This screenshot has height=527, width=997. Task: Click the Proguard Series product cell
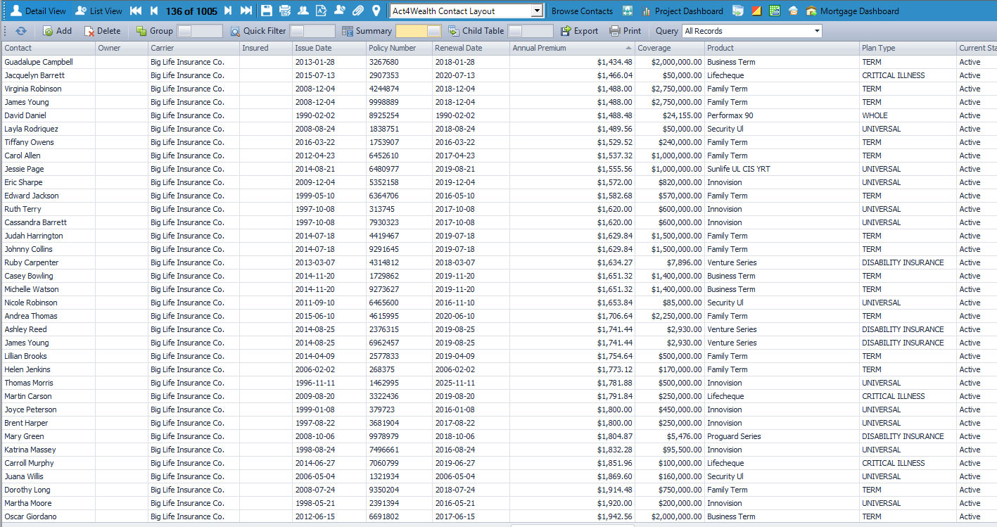click(782, 436)
